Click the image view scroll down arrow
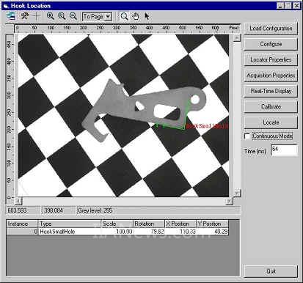Viewport: 303px width, 283px height. [x=237, y=193]
